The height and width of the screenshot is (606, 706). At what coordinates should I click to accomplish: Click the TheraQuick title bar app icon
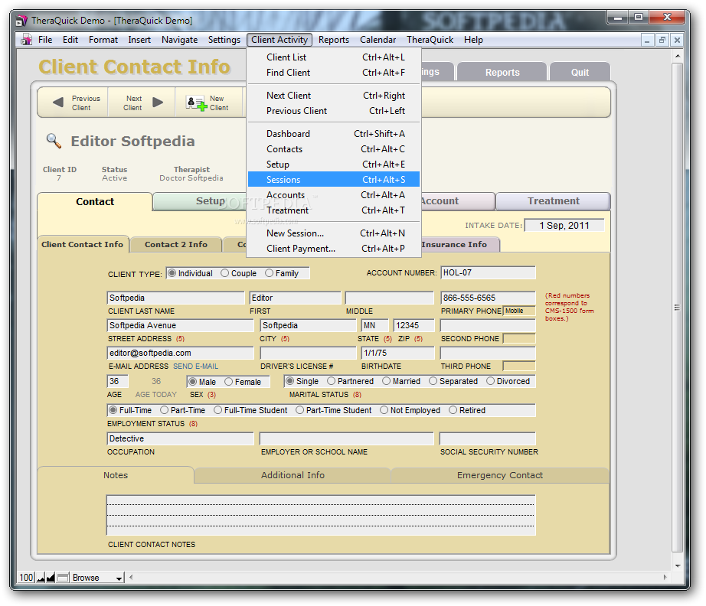21,21
